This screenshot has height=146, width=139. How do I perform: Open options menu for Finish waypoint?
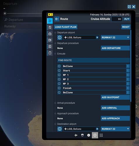[x=128, y=88]
